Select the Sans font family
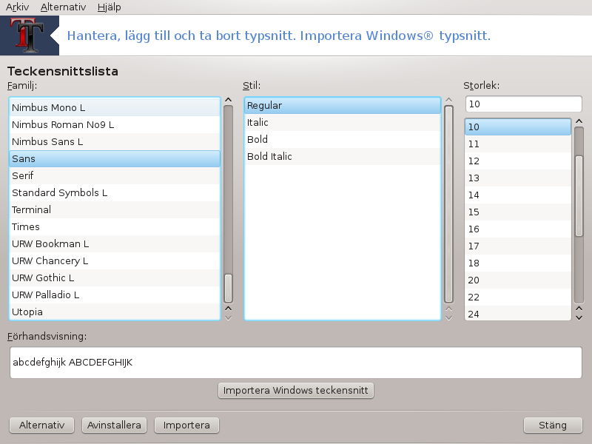 (115, 158)
